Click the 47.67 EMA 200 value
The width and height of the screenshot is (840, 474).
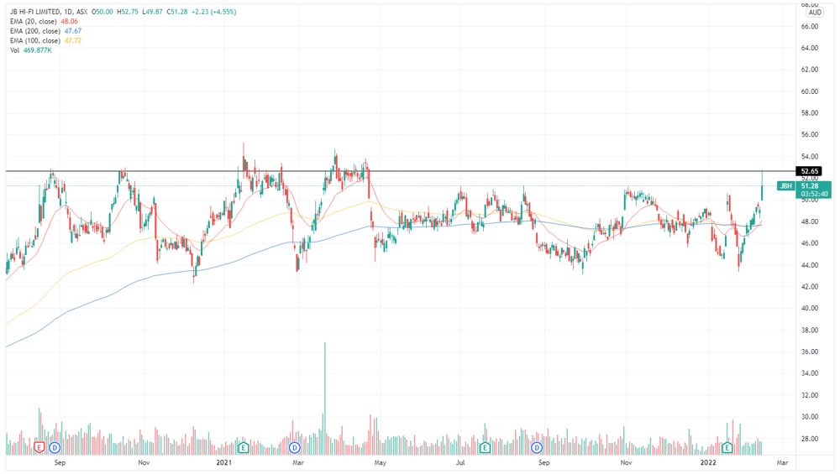pos(73,31)
